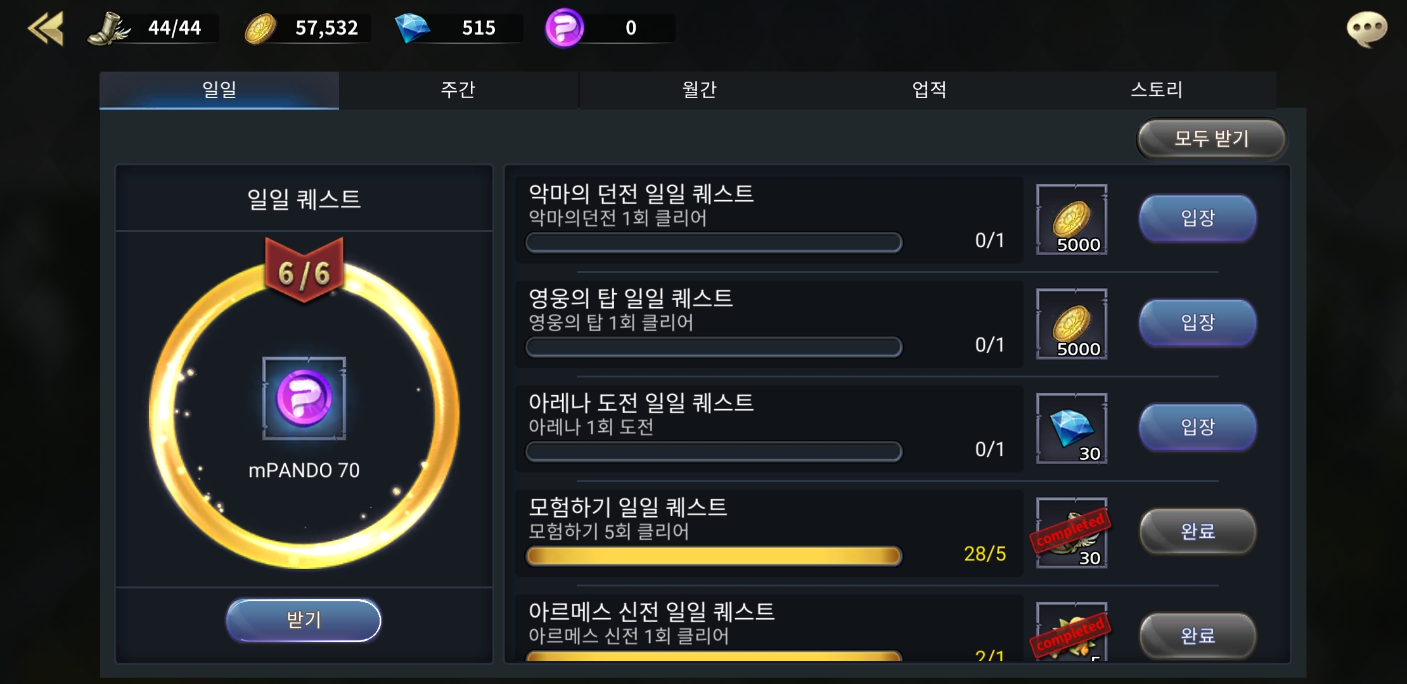
Task: Tap the double-arrow back icon
Action: (x=46, y=28)
